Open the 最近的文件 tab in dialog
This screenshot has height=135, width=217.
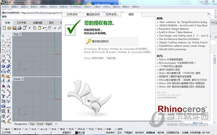93,14
